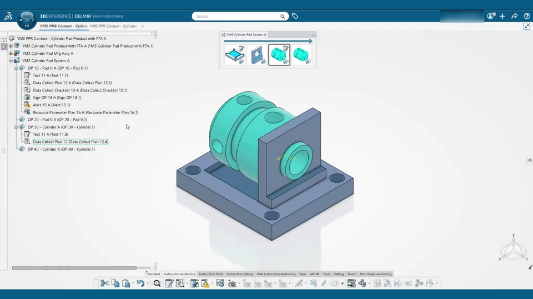Image resolution: width=533 pixels, height=299 pixels.
Task: Open dropdown arrow beside camera plus icon
Action: point(239,283)
